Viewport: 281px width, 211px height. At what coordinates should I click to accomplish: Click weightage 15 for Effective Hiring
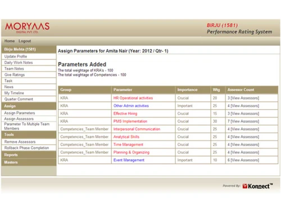click(215, 114)
